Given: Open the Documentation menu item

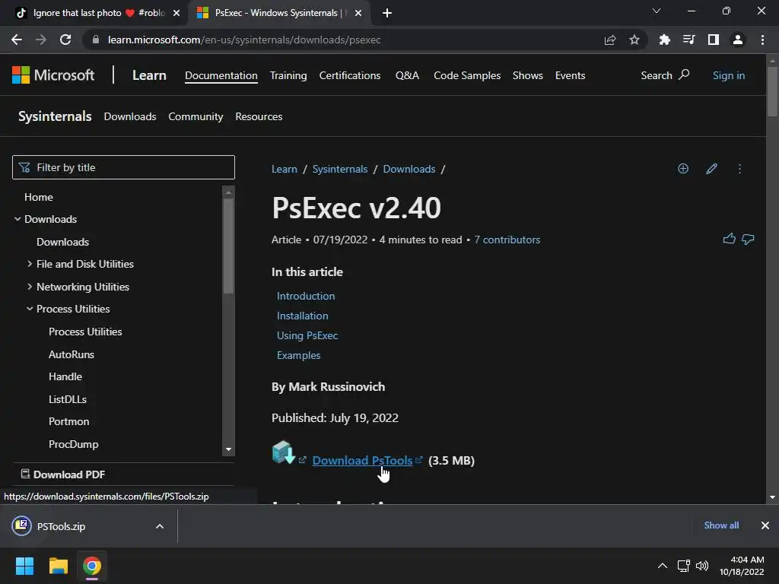Looking at the screenshot, I should point(221,75).
